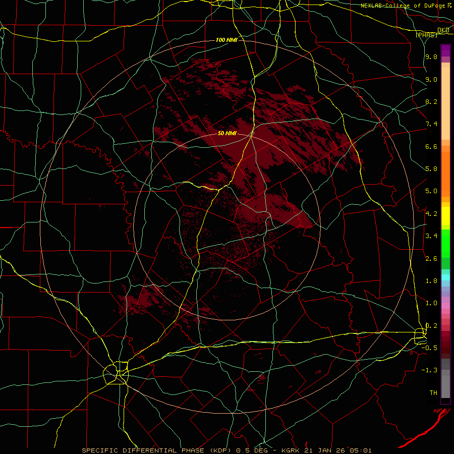Select the cyan band of the color bar

point(445,277)
